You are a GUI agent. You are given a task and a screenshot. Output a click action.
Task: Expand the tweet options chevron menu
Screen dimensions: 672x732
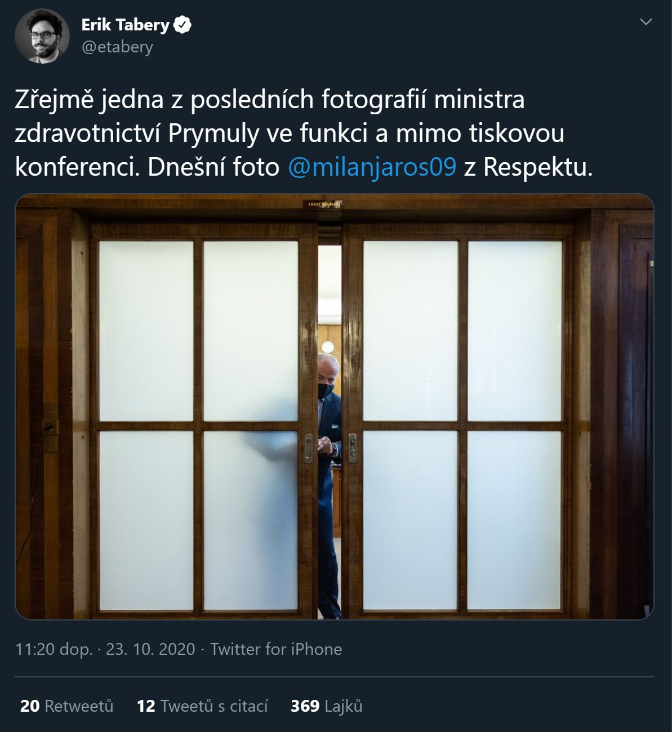[646, 22]
